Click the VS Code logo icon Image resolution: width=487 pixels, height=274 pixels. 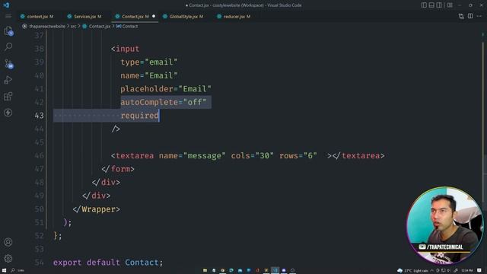[6, 5]
